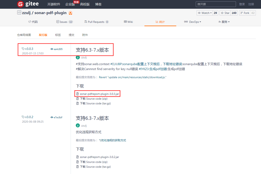Open the Pull Requests tab
This screenshot has width=261, height=174.
pyautogui.click(x=96, y=22)
